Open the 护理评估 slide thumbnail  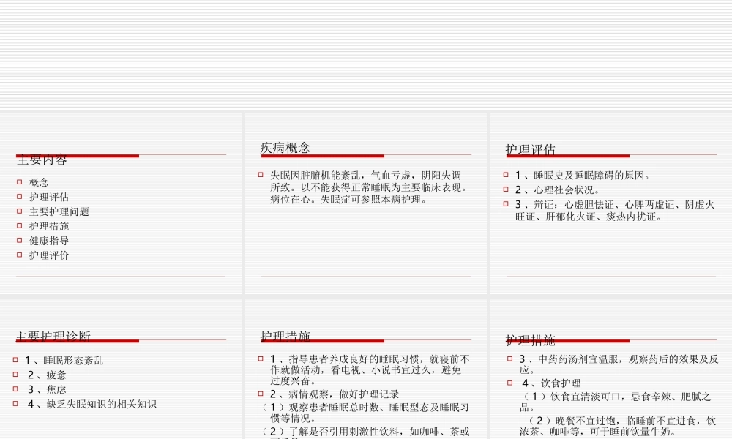pyautogui.click(x=611, y=203)
